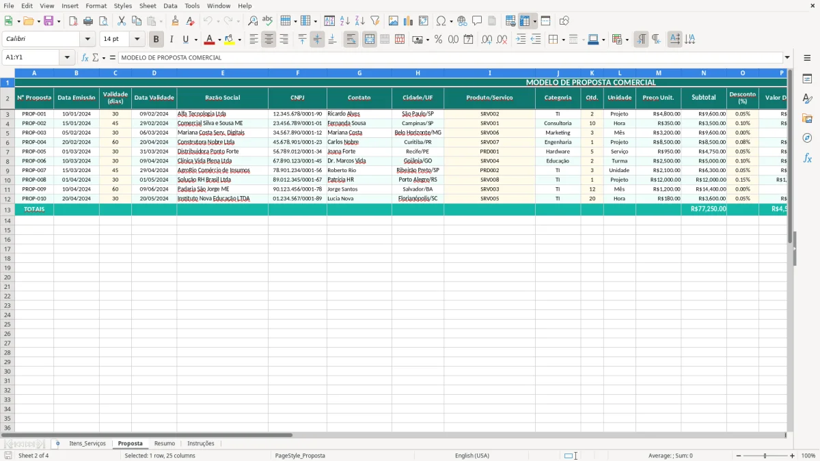This screenshot has height=461, width=820.
Task: Toggle Freeze Rows and Columns
Action: [525, 21]
